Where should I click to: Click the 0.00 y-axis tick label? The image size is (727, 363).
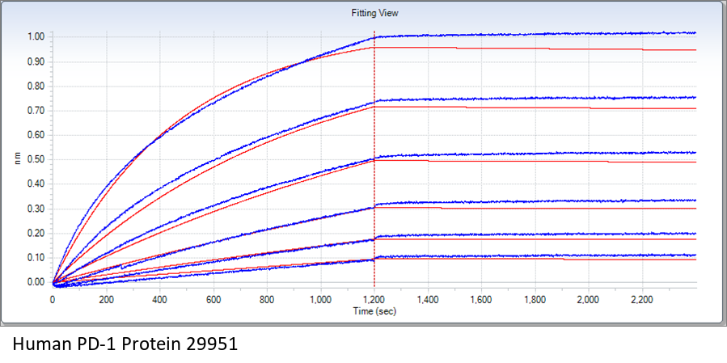35,282
